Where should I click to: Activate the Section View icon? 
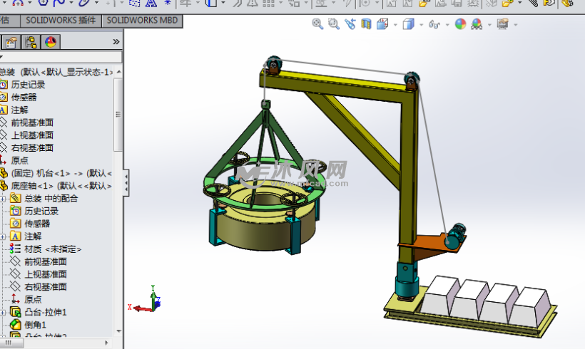[x=366, y=24]
